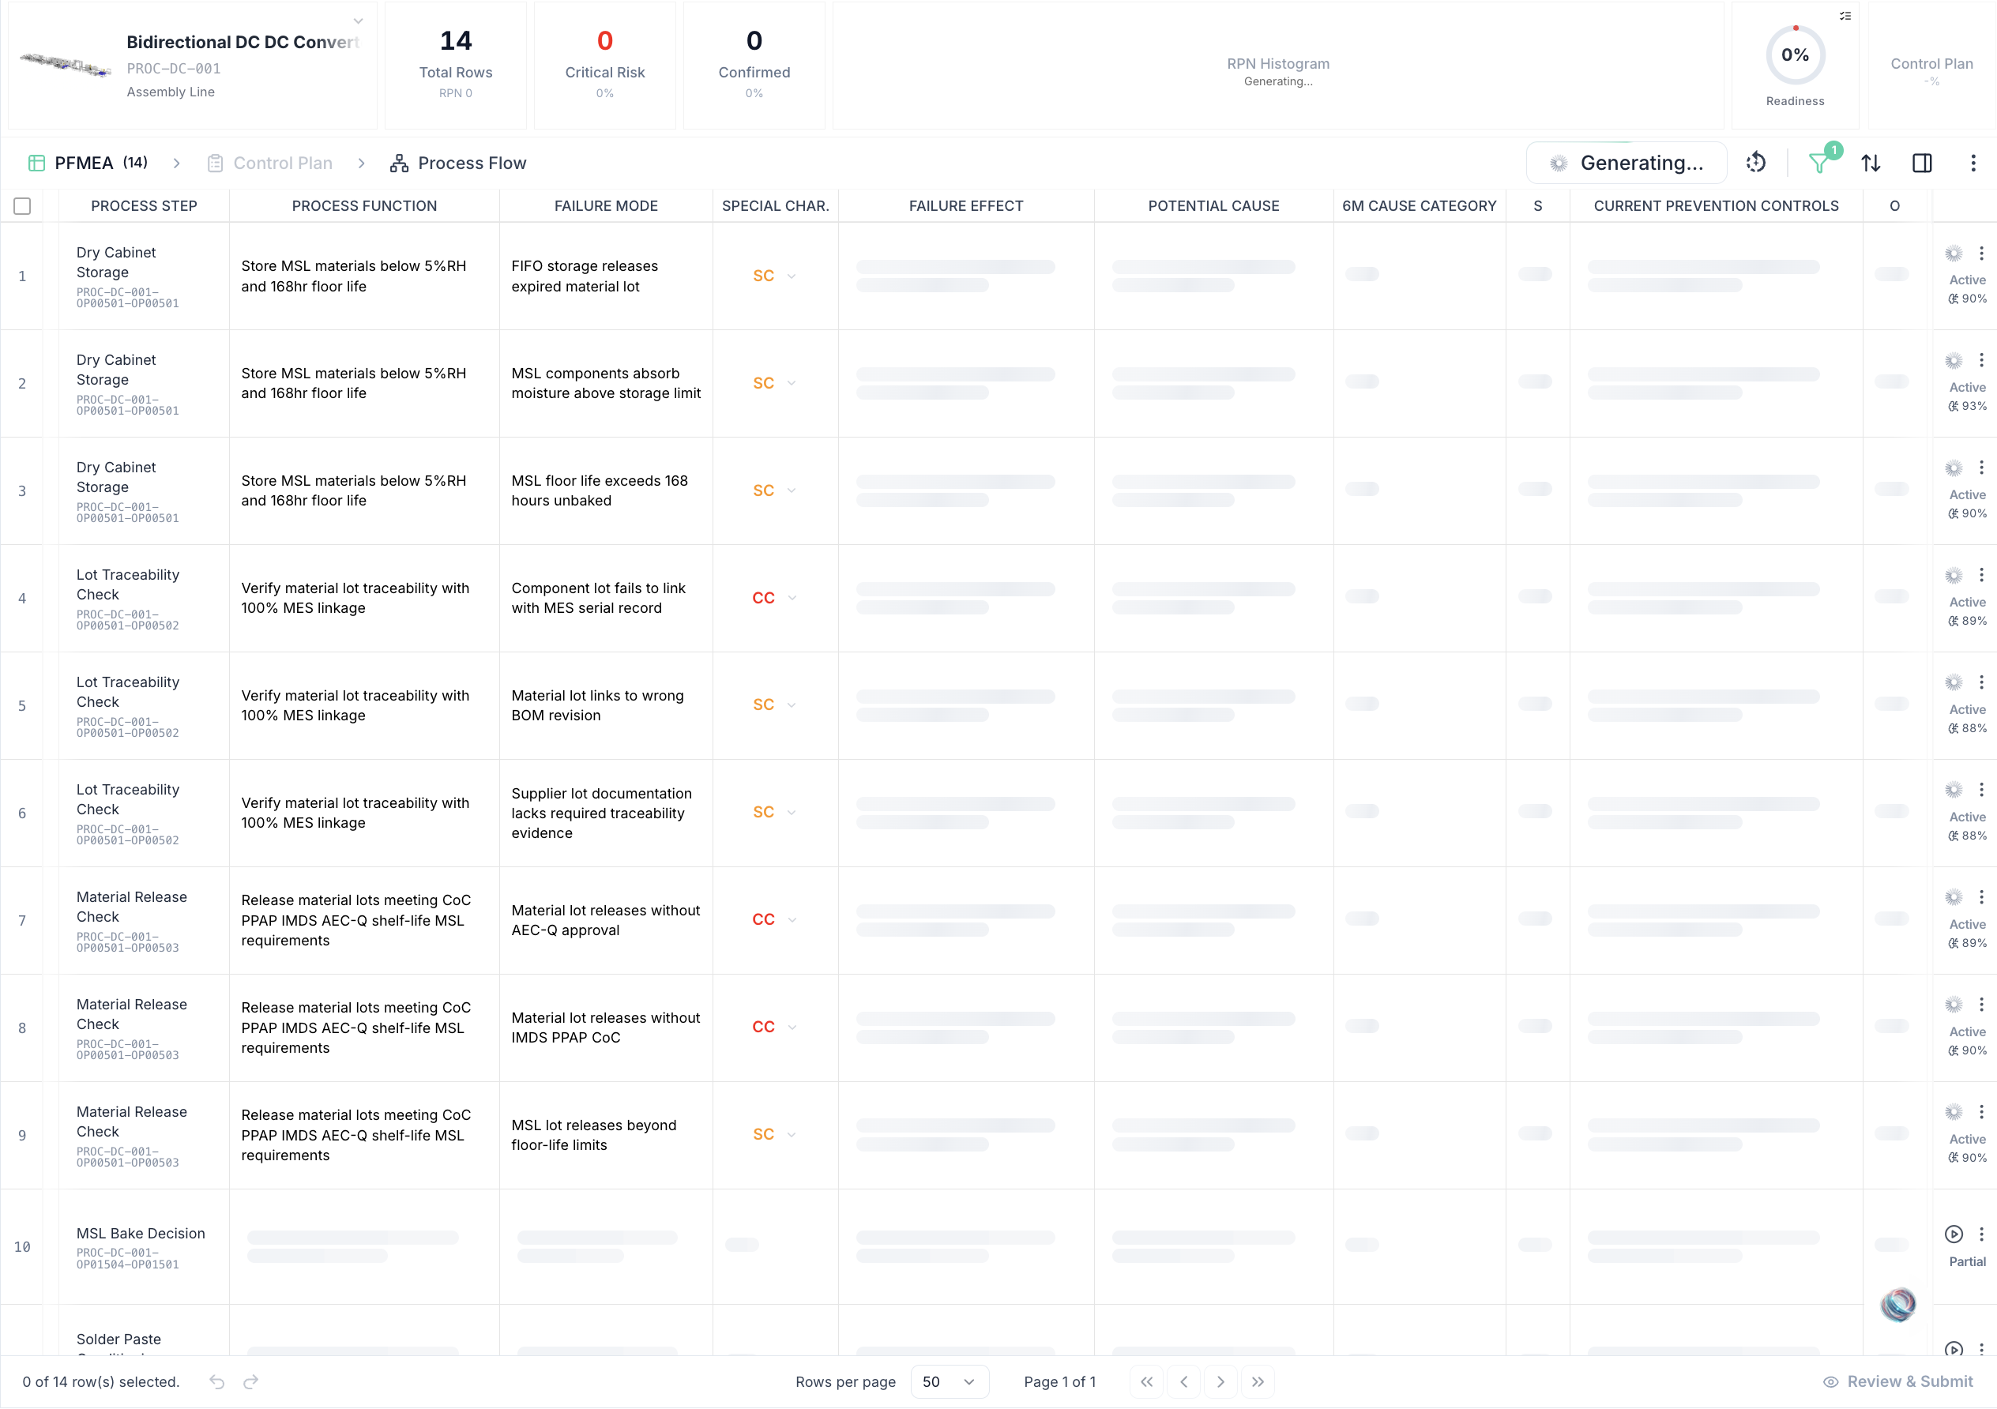1997x1409 pixels.
Task: Open row 1 three-dot actions menu
Action: pyautogui.click(x=1981, y=253)
